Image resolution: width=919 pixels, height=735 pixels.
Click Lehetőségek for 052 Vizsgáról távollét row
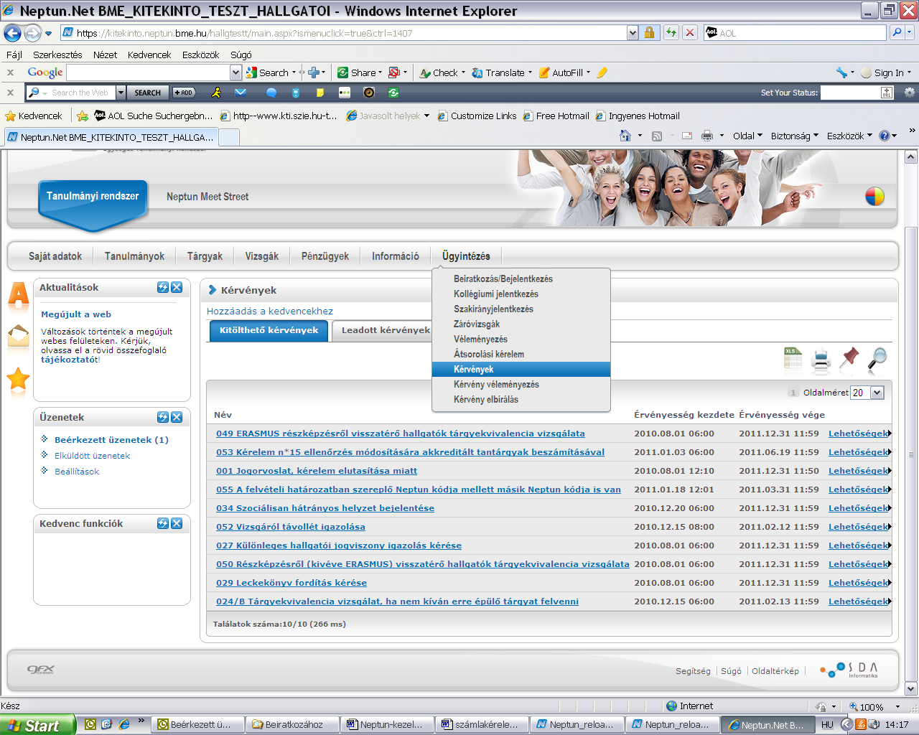[x=859, y=527]
